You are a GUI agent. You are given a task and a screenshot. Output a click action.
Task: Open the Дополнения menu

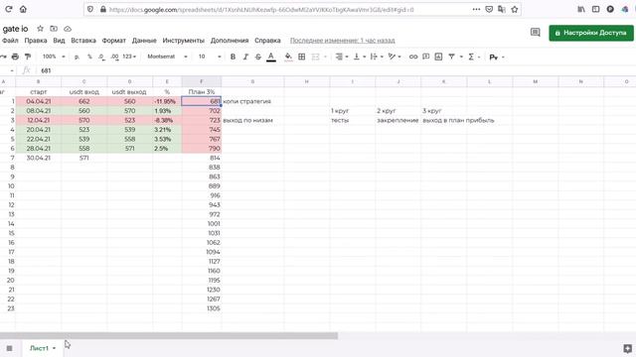(230, 41)
